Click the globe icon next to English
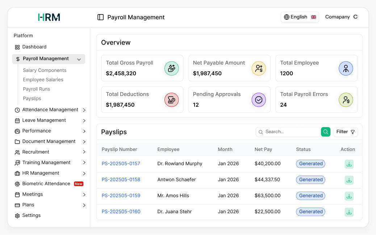The height and width of the screenshot is (235, 376). tap(286, 17)
